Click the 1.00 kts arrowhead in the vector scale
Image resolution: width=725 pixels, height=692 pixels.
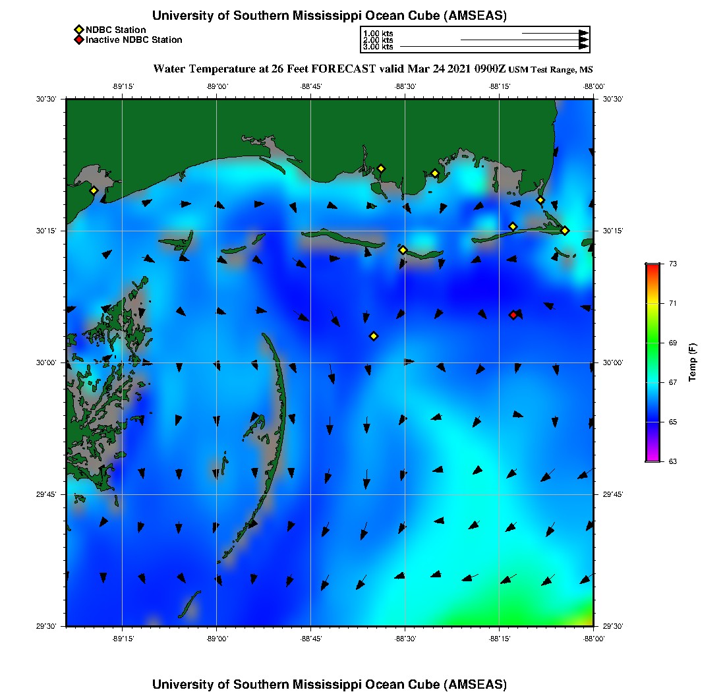(583, 33)
